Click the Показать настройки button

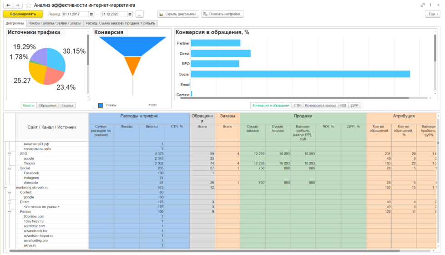[x=222, y=14]
